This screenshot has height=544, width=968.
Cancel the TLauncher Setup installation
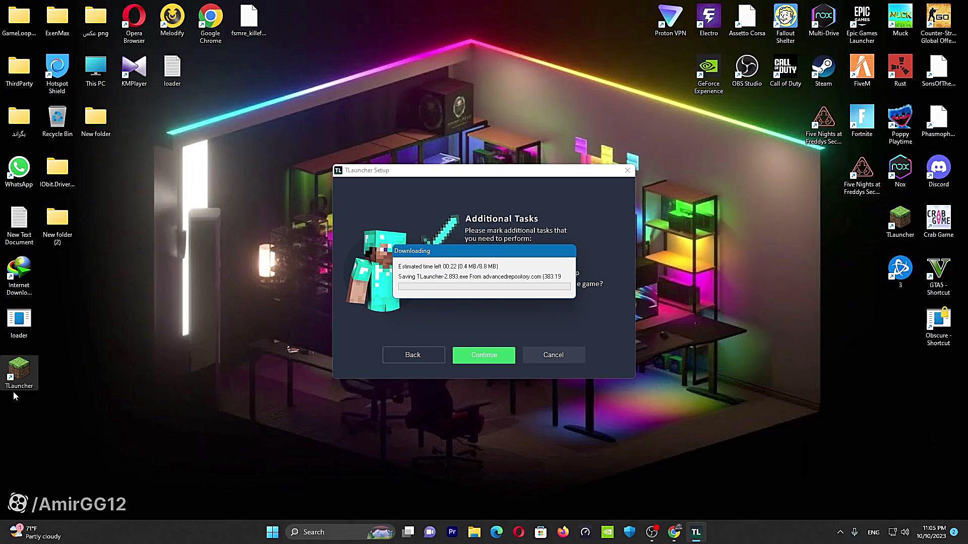(554, 355)
